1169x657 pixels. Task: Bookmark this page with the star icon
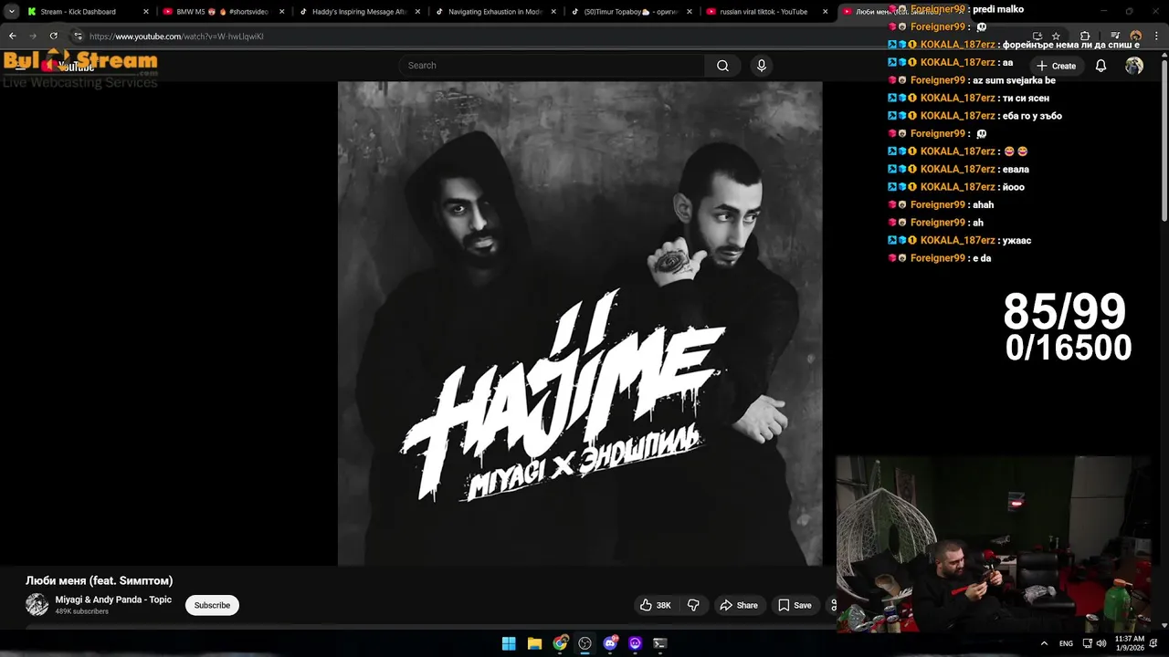[1056, 36]
